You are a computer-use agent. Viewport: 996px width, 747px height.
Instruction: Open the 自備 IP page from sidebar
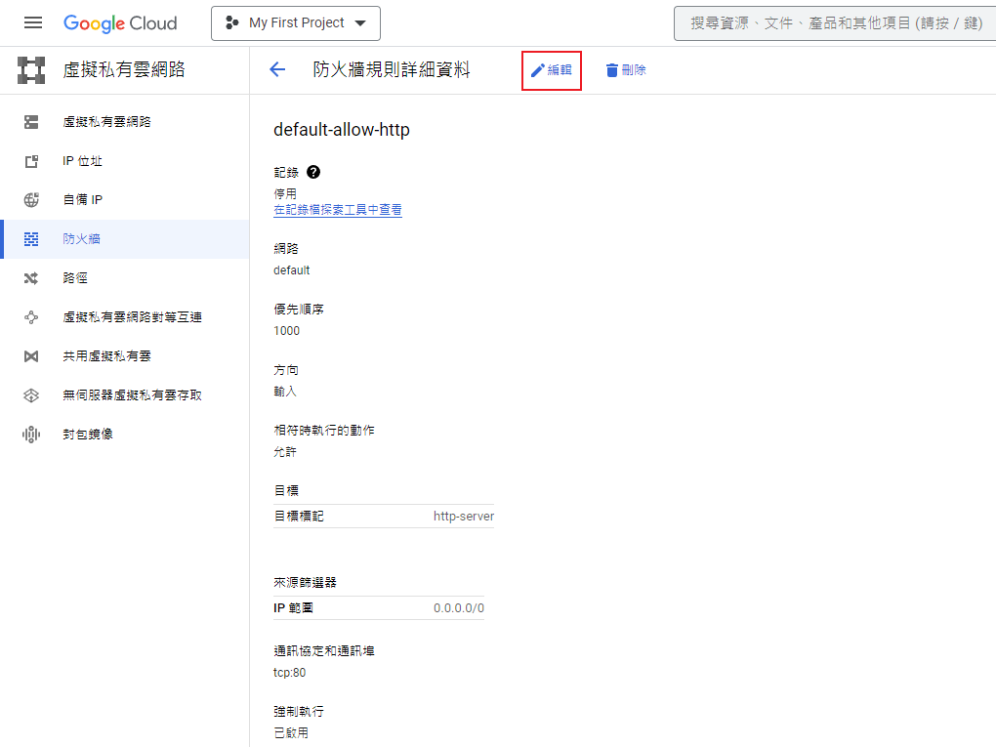coord(32,199)
